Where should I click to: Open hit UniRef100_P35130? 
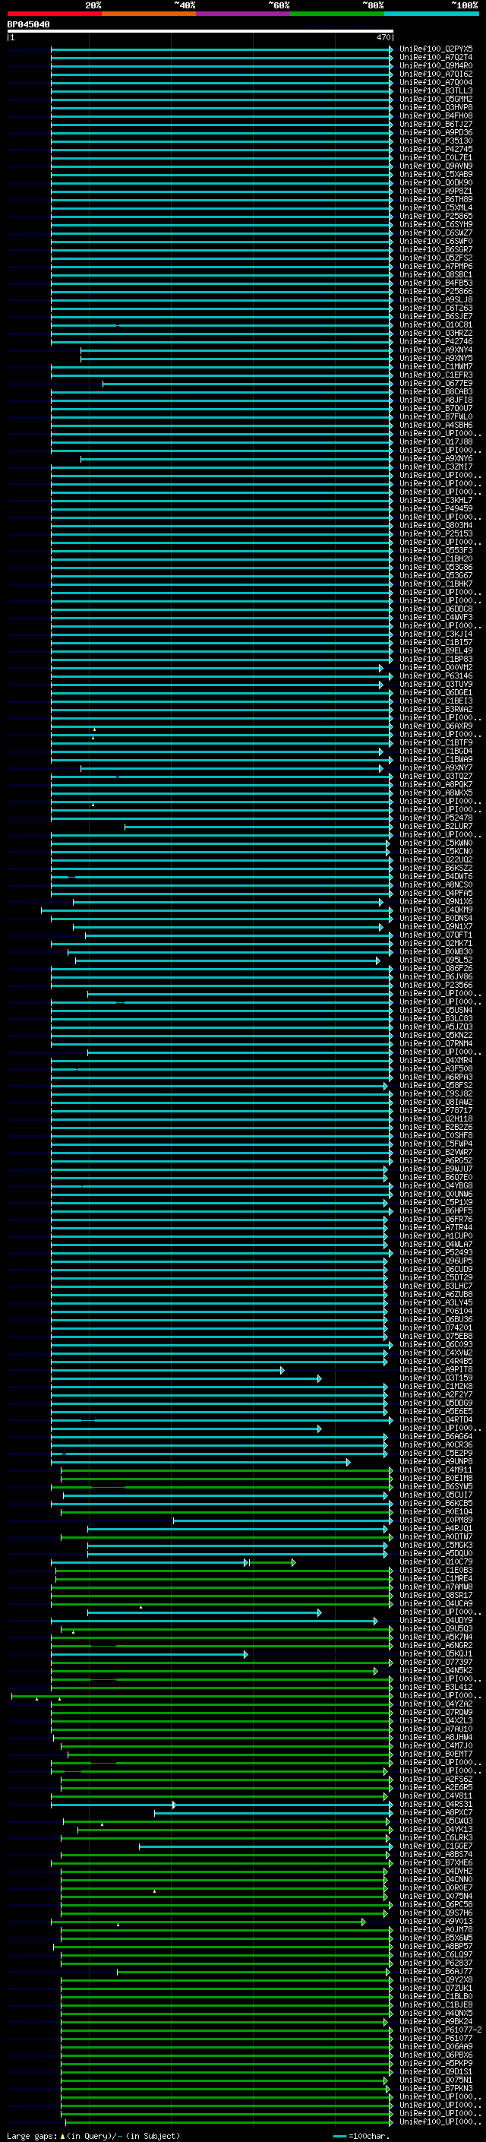[x=436, y=141]
